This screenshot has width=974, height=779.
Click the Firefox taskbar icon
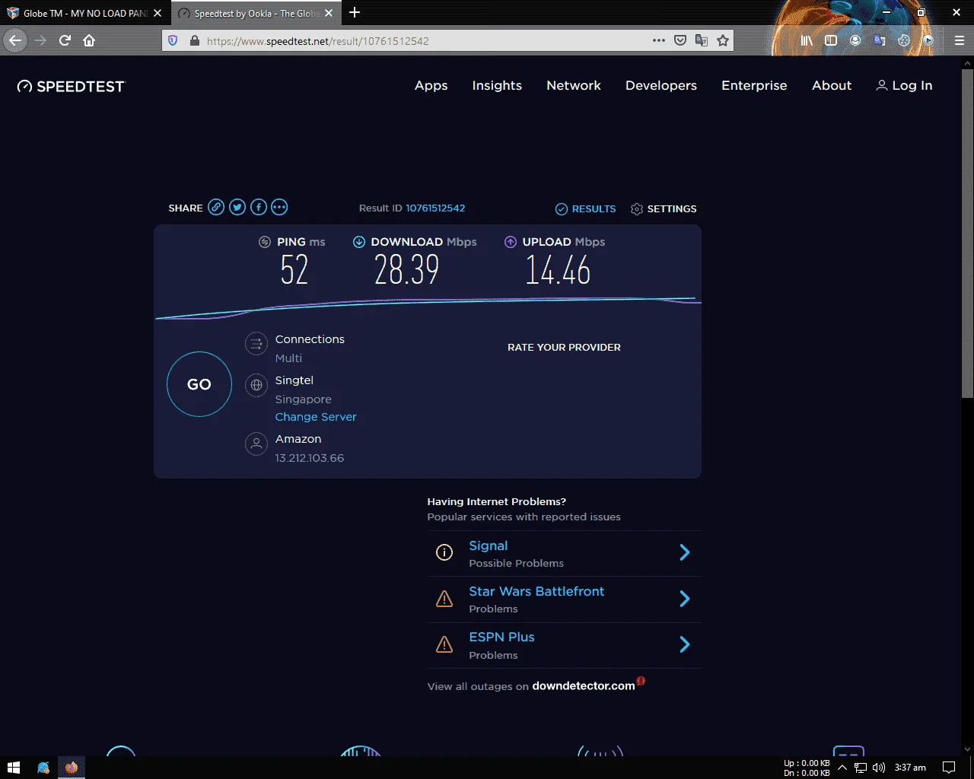point(72,768)
